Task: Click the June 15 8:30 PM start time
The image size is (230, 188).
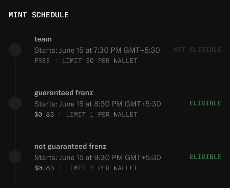Action: click(x=98, y=104)
